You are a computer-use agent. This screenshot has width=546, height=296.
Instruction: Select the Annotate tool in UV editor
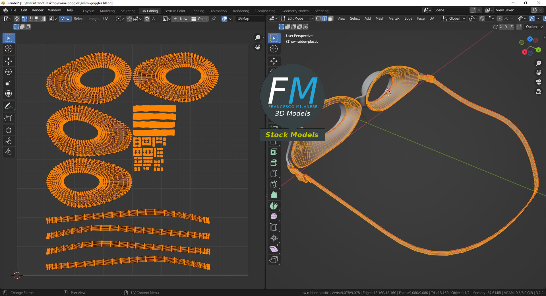coord(9,106)
